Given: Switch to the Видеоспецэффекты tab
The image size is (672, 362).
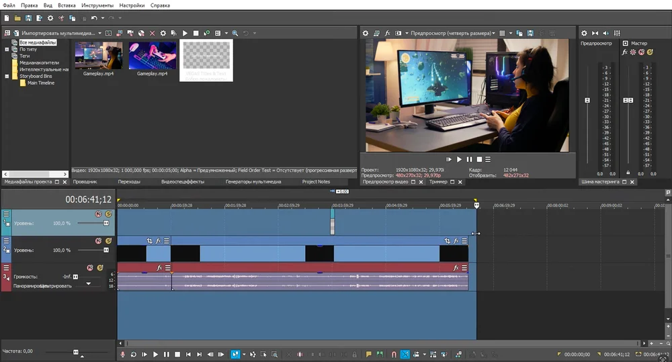Looking at the screenshot, I should click(182, 181).
